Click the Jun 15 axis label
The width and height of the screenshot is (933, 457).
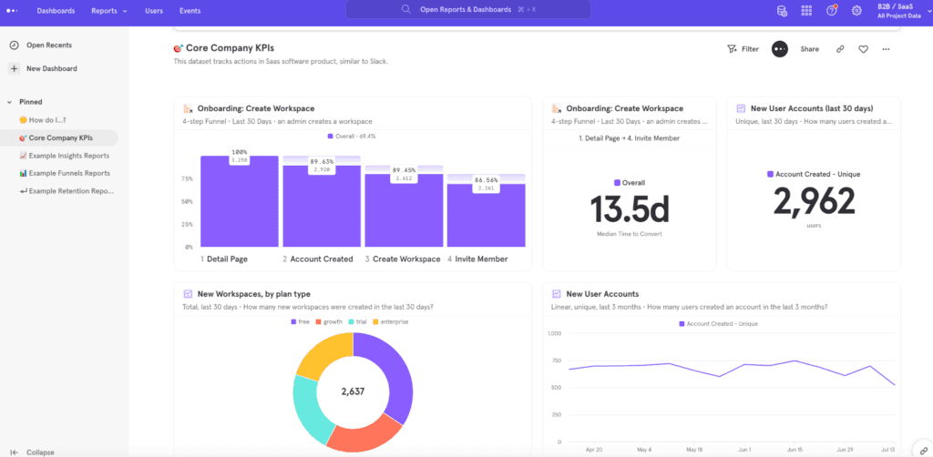[x=794, y=450]
